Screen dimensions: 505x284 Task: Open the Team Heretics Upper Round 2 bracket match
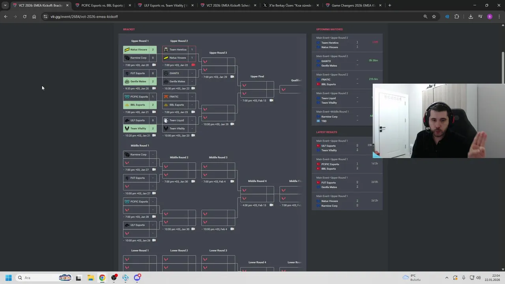click(x=179, y=54)
